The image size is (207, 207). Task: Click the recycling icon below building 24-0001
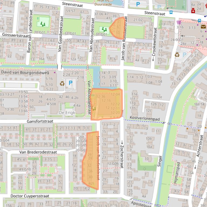point(177,55)
